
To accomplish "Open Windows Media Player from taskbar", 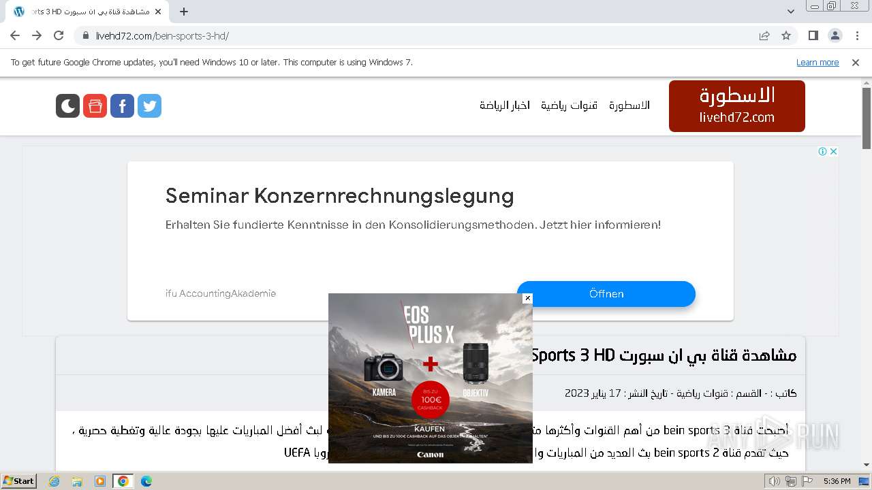I will [x=100, y=481].
